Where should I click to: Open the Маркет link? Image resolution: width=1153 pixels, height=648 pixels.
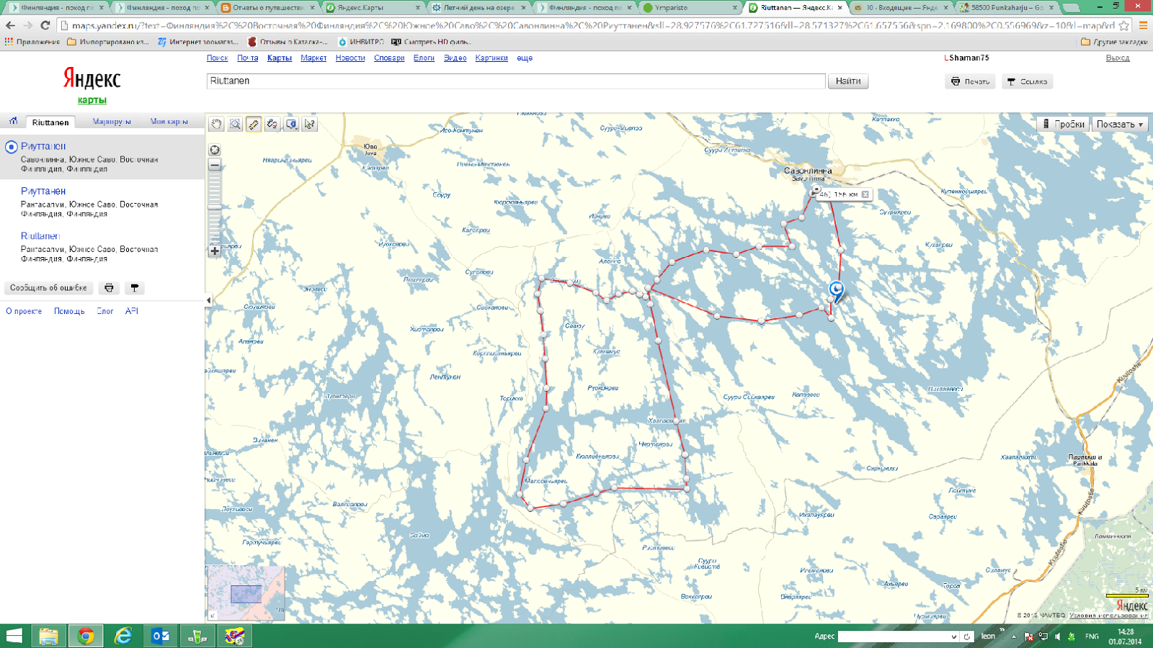(x=313, y=58)
